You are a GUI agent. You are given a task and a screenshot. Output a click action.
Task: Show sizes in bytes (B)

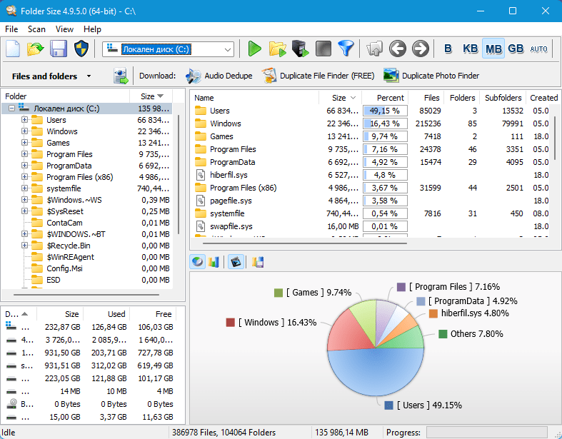coord(448,49)
